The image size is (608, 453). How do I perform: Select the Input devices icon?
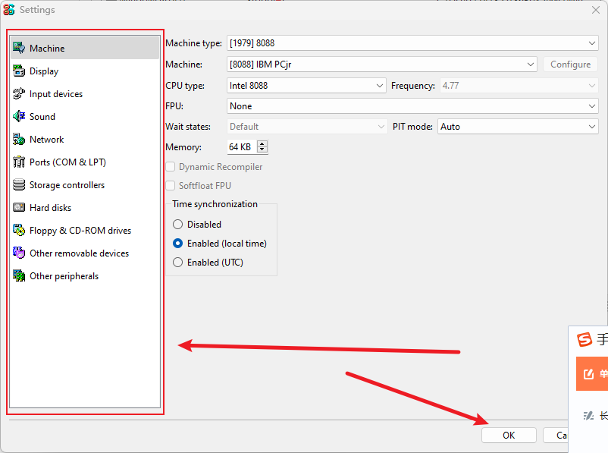(x=19, y=94)
